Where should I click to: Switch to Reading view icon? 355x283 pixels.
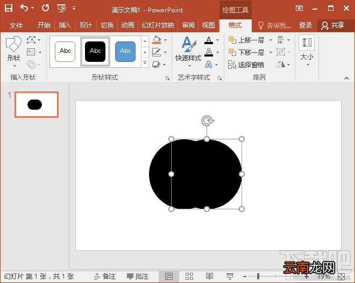point(209,277)
